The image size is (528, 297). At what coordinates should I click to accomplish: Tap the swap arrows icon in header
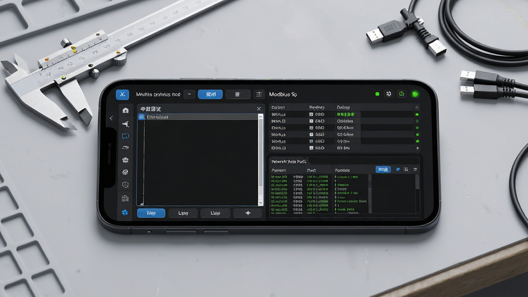click(389, 94)
